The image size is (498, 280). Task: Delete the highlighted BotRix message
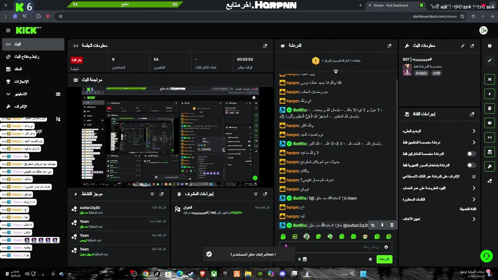(392, 225)
